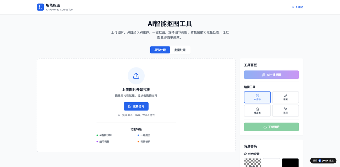Image resolution: width=340 pixels, height=167 pixels.
Task: Choose the black background swatch
Action: point(290,163)
